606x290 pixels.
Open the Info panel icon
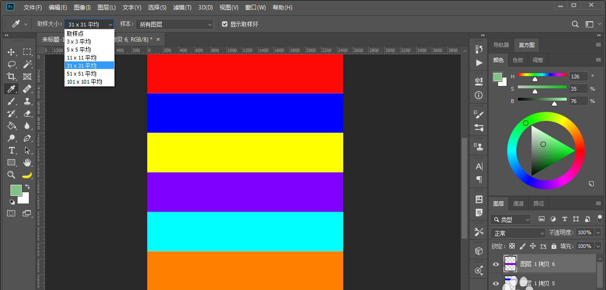(479, 95)
